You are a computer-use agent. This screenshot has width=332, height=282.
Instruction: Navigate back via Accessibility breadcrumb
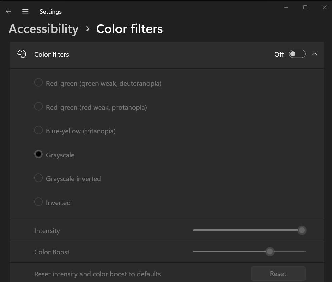43,29
